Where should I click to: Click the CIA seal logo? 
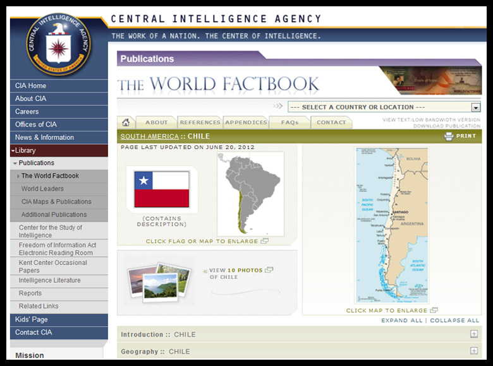(x=59, y=44)
